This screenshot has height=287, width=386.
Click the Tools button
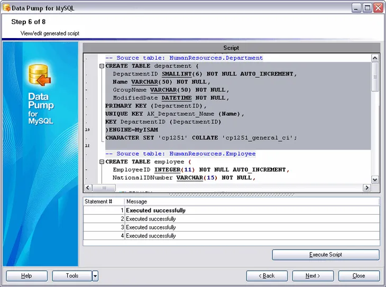click(72, 276)
